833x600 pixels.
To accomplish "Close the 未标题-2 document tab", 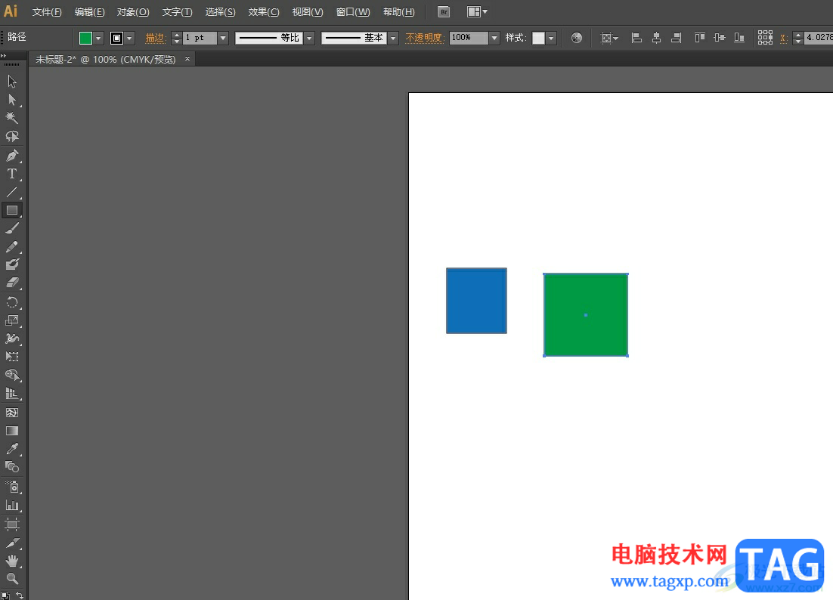I will (x=188, y=59).
